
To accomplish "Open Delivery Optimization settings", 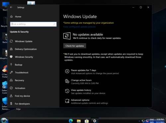I will (26, 49).
